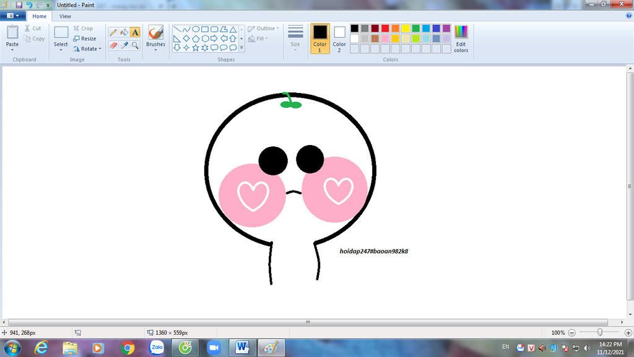Select the Eraser tool
634x357 pixels.
click(x=113, y=45)
